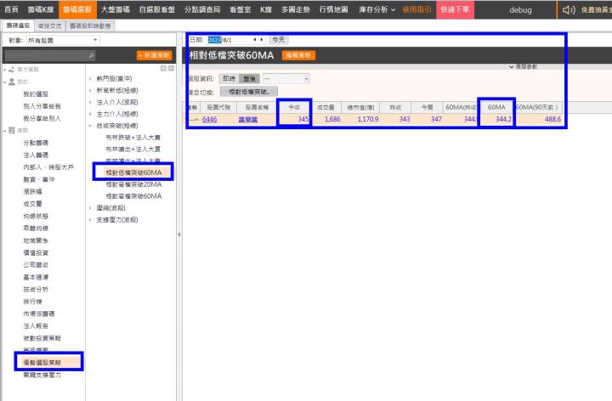Click the 快速下單 button
Screen dimensions: 612x401
[455, 9]
